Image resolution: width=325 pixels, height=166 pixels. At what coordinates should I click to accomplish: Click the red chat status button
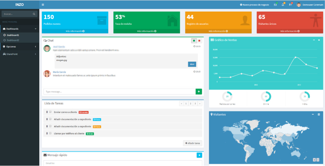(x=199, y=41)
